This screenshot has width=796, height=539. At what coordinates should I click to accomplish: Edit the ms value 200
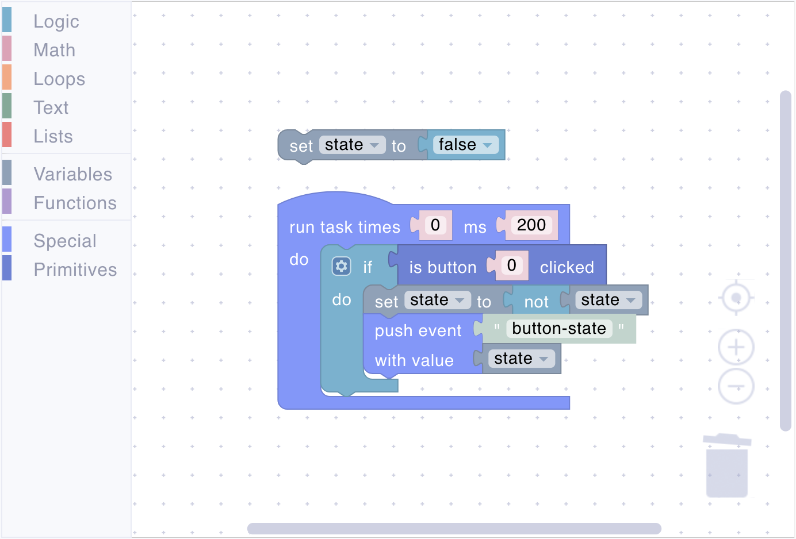pos(531,225)
